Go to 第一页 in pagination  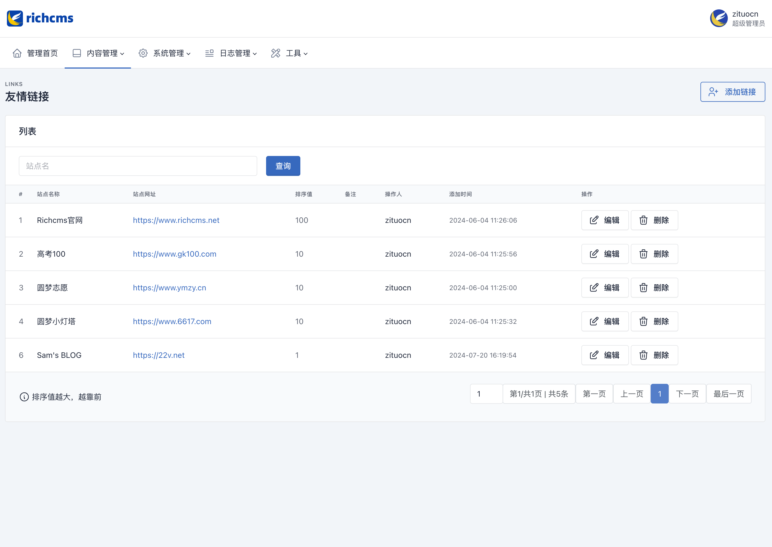(594, 394)
